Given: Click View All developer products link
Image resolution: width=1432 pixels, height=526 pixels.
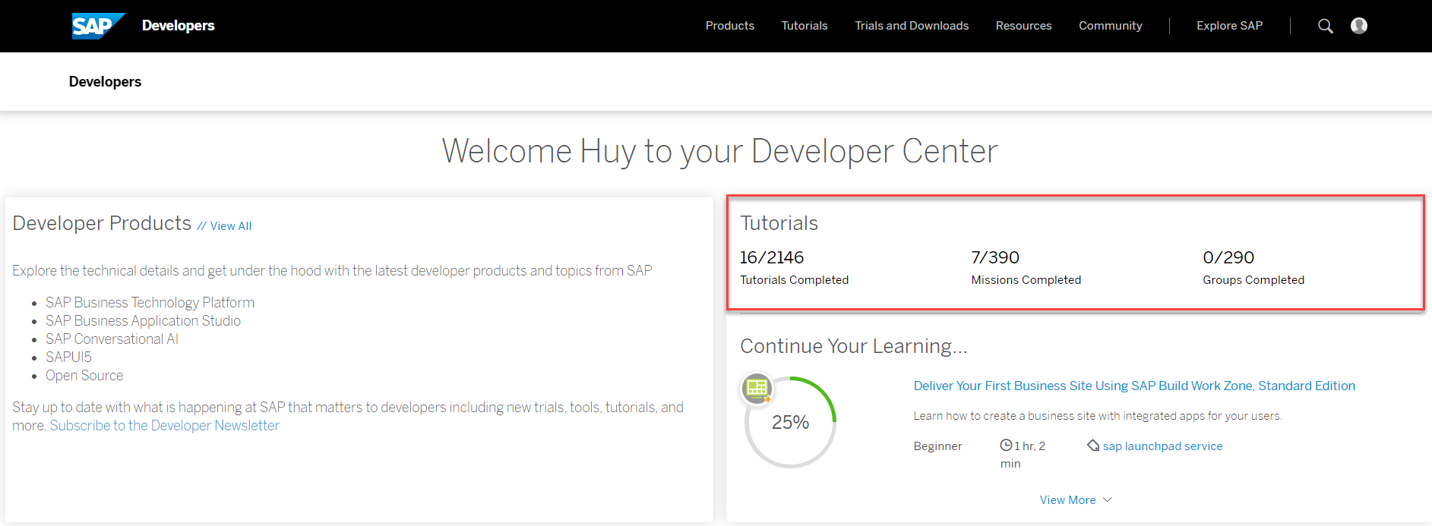Looking at the screenshot, I should [230, 226].
